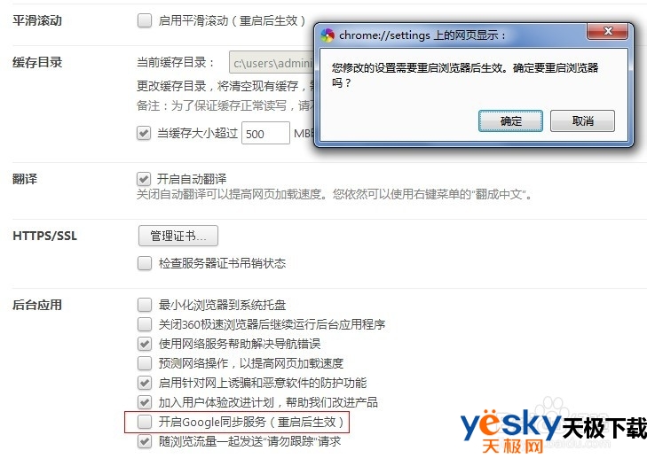This screenshot has height=466, width=647.
Task: Toggle 关闭360极速浏览器后继续运行后台应用程序 checkbox
Action: pyautogui.click(x=145, y=324)
